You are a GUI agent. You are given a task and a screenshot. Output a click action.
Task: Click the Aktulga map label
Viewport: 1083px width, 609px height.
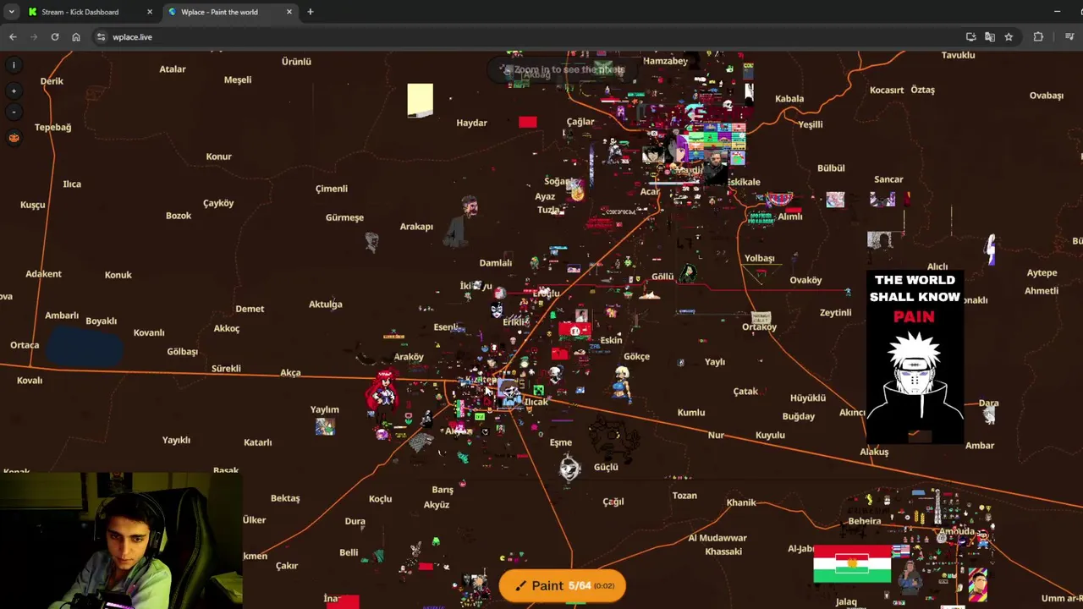326,304
